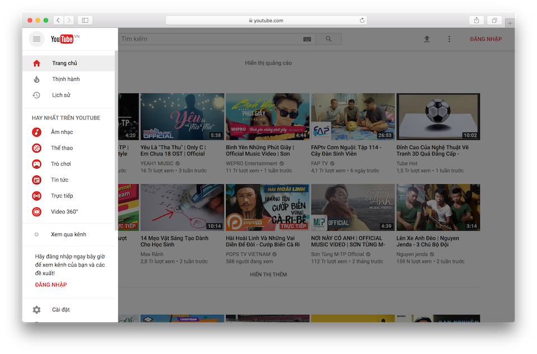
Task: Open the navigation hamburger menu
Action: [x=36, y=39]
